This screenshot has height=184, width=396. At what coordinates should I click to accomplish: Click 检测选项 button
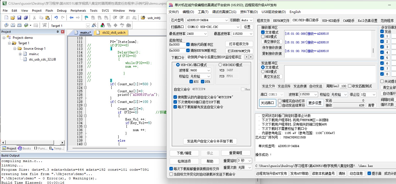(184, 161)
